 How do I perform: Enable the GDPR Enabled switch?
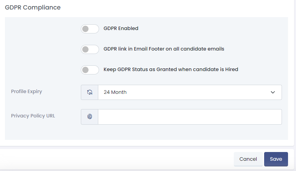tap(90, 29)
